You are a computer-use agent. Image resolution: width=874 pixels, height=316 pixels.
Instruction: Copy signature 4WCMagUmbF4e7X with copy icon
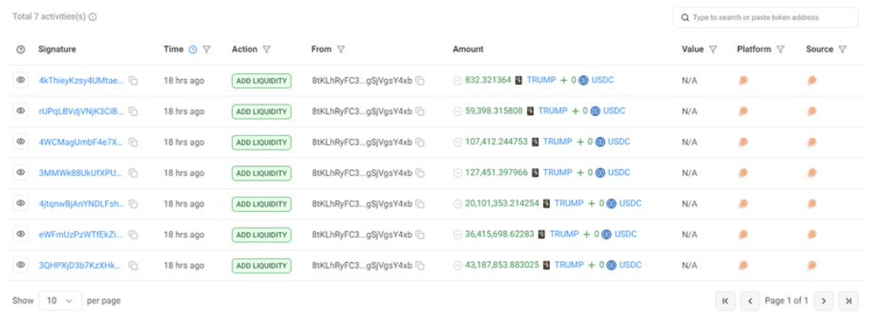pyautogui.click(x=134, y=142)
